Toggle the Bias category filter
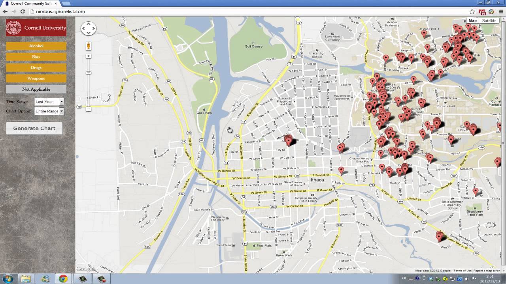Screen dimensions: 506x284 tap(36, 57)
